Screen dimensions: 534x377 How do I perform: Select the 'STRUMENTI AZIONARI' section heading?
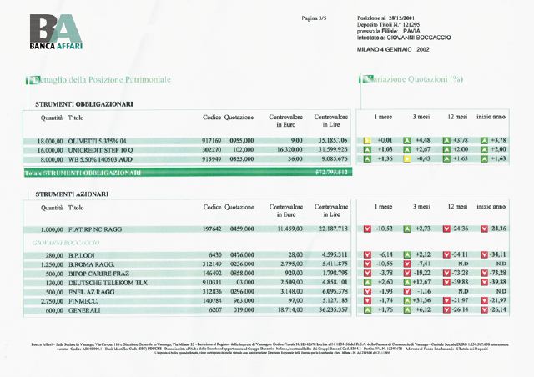[x=72, y=194]
